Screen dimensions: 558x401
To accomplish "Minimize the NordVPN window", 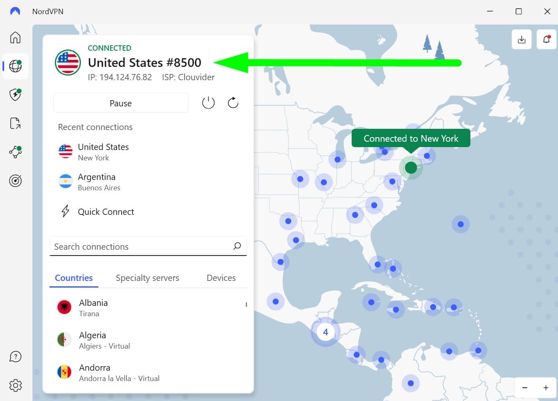I will (490, 11).
